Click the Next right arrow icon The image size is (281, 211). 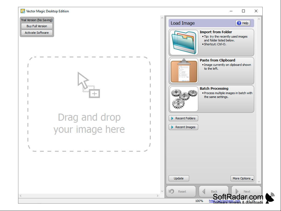[237, 192]
